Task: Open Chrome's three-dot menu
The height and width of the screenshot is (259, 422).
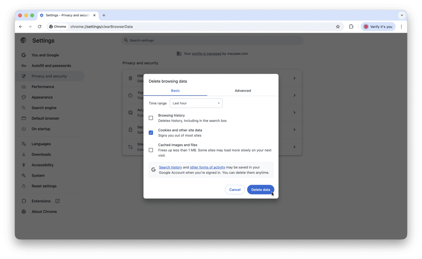Action: pyautogui.click(x=402, y=26)
